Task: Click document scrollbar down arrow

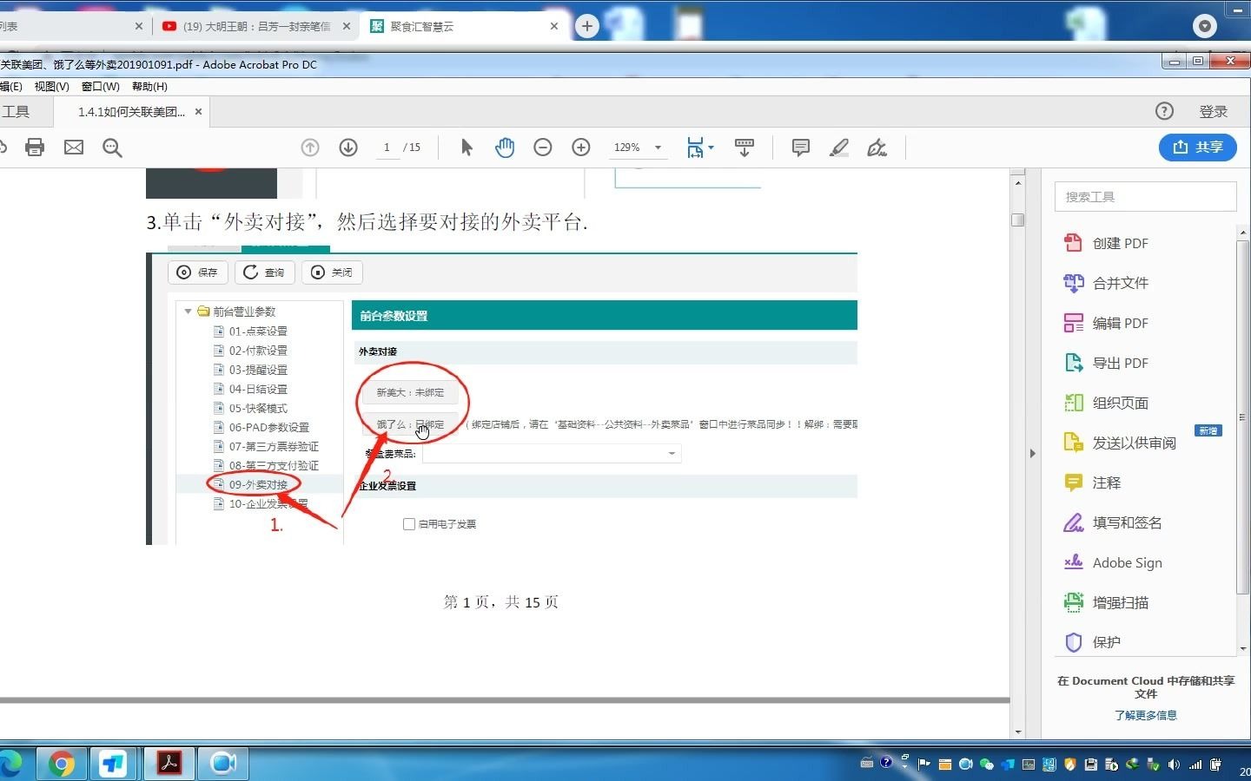Action: [1018, 732]
